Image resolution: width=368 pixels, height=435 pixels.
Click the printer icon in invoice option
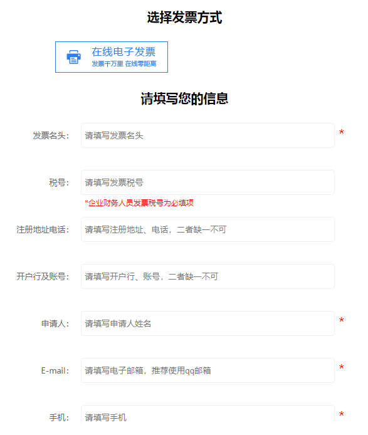pyautogui.click(x=74, y=57)
